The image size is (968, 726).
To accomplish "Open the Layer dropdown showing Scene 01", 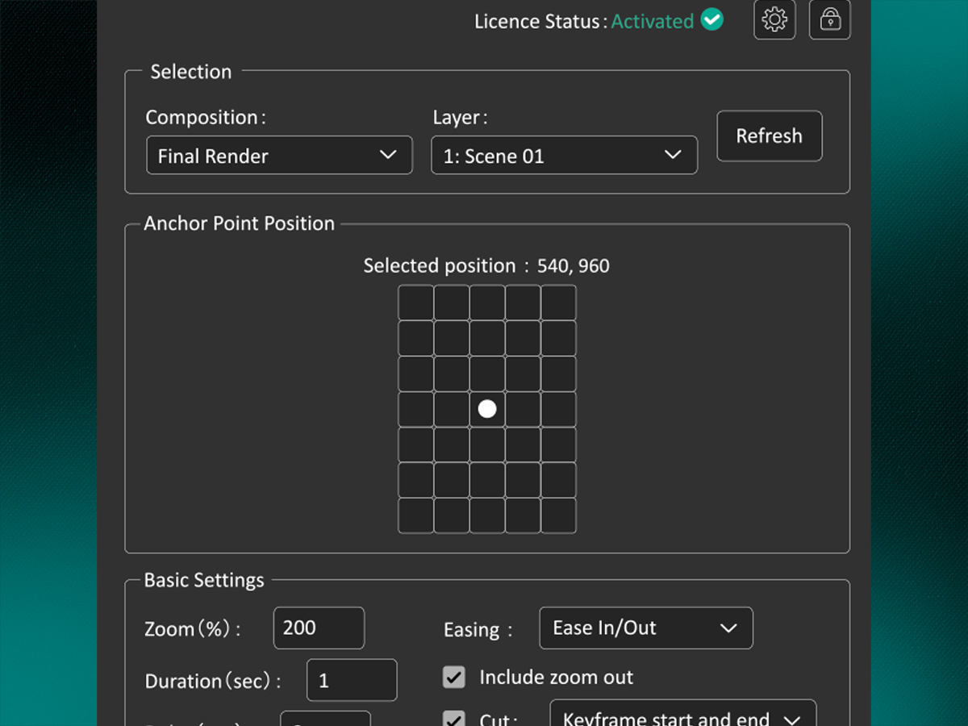I will click(564, 156).
